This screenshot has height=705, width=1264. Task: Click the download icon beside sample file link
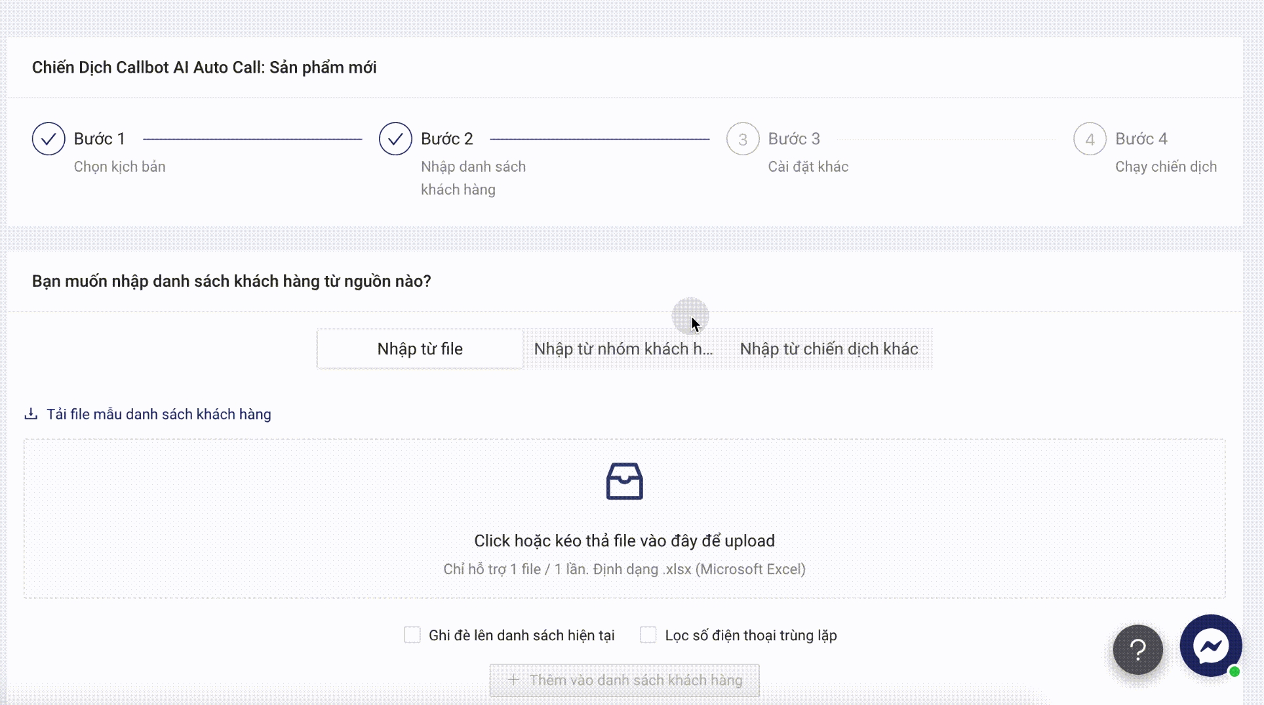[x=31, y=414]
